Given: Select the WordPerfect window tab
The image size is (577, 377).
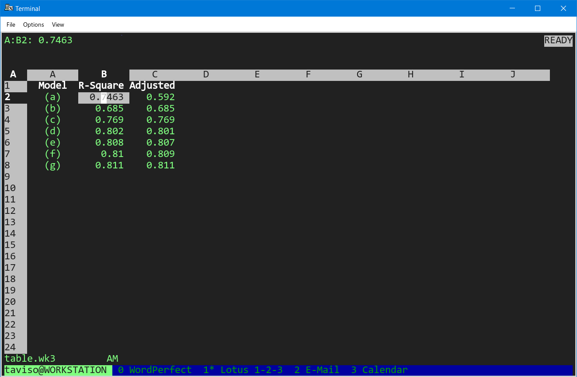Looking at the screenshot, I should pyautogui.click(x=155, y=370).
